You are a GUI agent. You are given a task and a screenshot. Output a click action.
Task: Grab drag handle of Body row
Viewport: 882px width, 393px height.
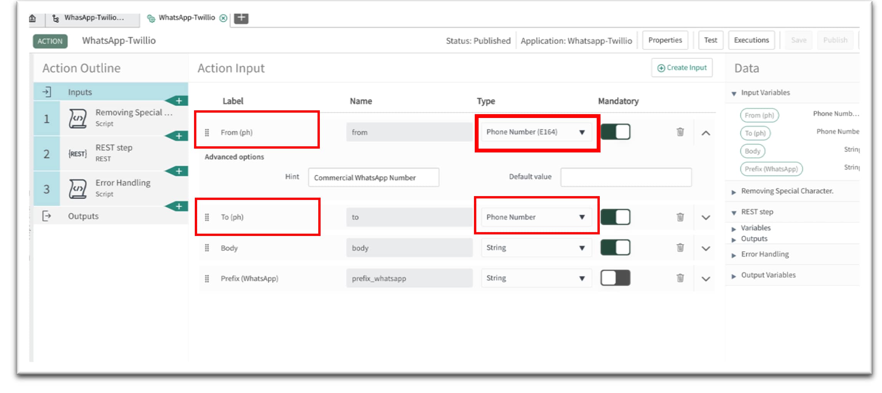pos(207,248)
